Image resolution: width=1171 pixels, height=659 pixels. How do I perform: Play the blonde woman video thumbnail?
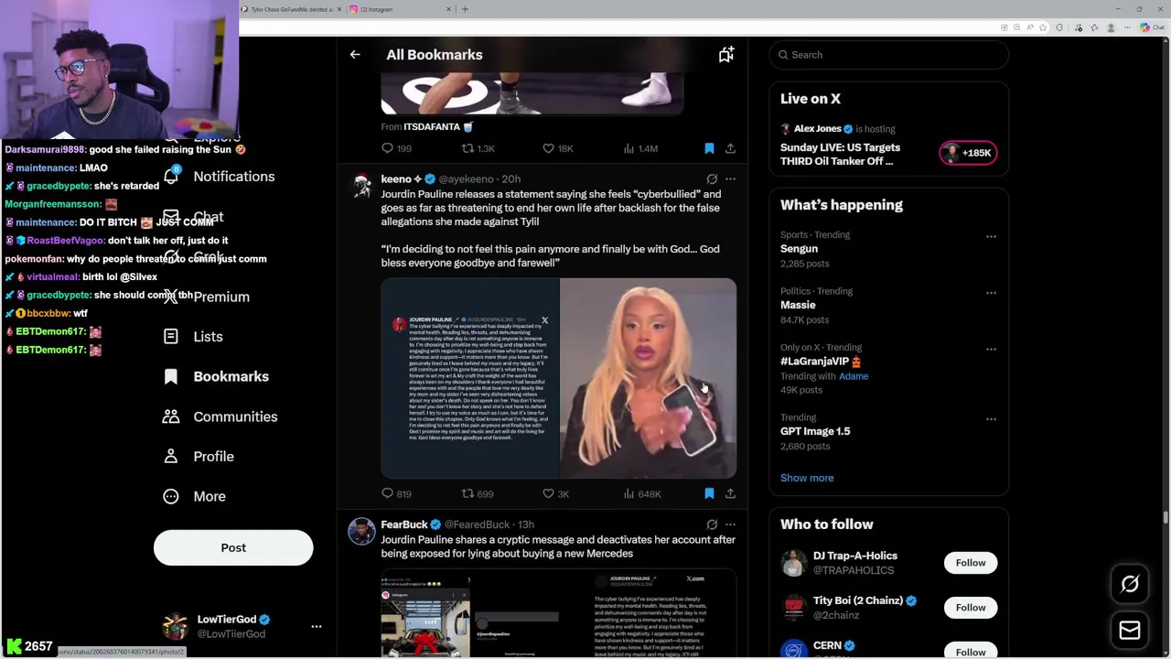pos(648,378)
